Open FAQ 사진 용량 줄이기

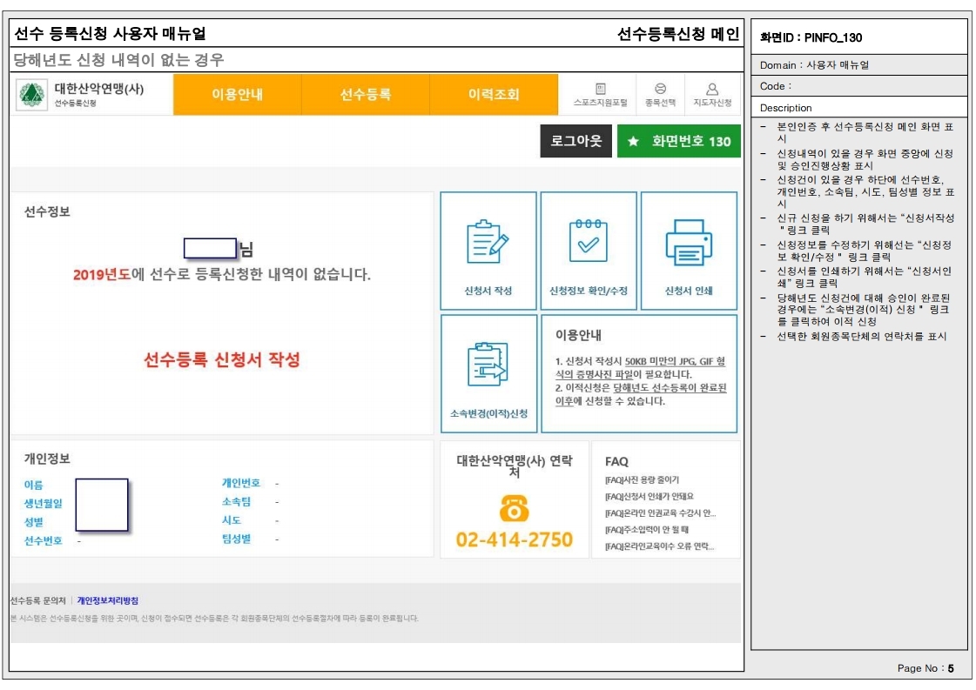pos(642,479)
